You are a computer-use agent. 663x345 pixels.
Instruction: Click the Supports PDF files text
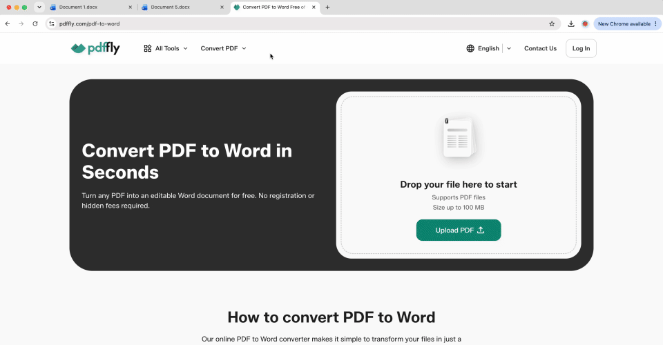[x=459, y=197]
